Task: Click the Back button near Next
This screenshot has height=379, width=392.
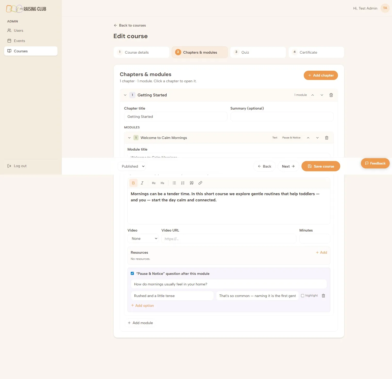Action: click(x=265, y=166)
